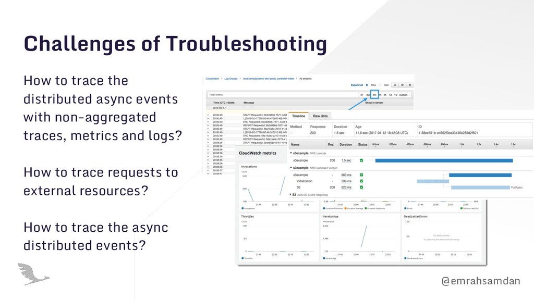Click the trace ID value 1-58ee751b

point(448,133)
